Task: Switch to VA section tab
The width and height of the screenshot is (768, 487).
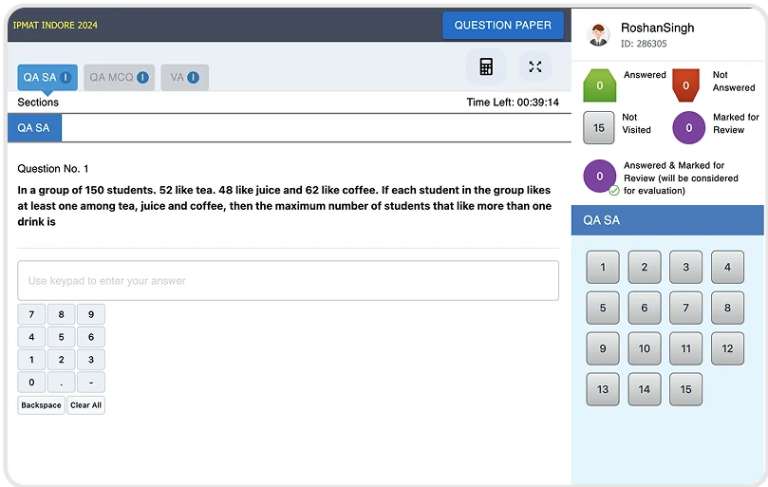Action: click(x=178, y=78)
